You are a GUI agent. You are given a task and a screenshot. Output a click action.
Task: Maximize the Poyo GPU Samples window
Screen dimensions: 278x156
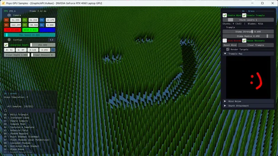262,3
